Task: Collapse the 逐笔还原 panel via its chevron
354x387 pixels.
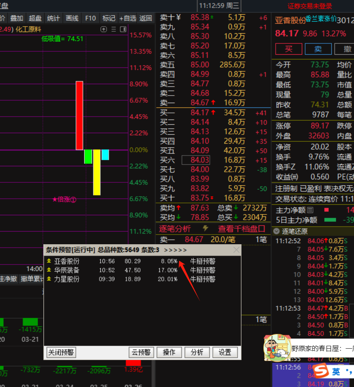Action: click(x=276, y=231)
